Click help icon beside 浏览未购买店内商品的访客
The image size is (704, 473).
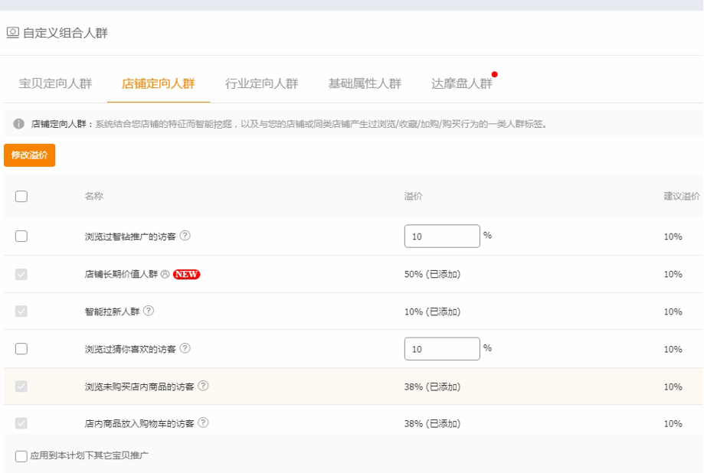click(x=203, y=386)
